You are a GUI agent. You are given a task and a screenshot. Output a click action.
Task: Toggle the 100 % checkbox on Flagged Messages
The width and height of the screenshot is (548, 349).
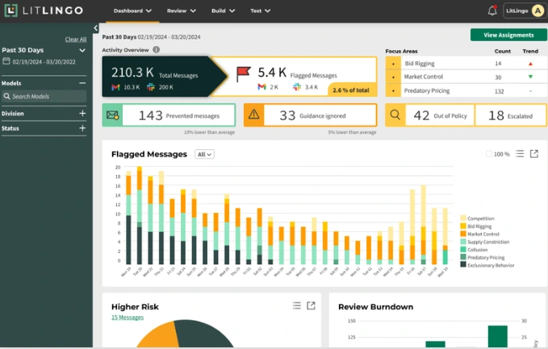point(489,154)
